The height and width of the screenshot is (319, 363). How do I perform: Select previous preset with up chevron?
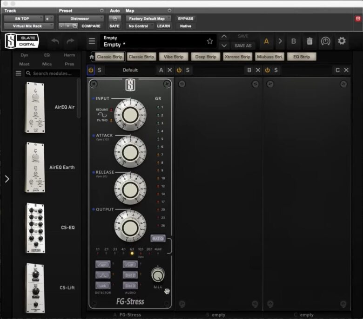click(224, 37)
